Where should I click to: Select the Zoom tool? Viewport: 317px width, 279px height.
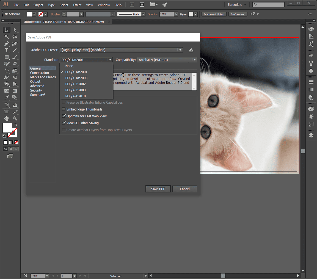pos(15,118)
